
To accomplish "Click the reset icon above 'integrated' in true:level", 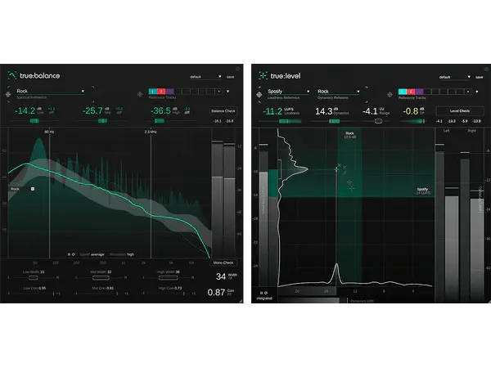I will [266, 294].
